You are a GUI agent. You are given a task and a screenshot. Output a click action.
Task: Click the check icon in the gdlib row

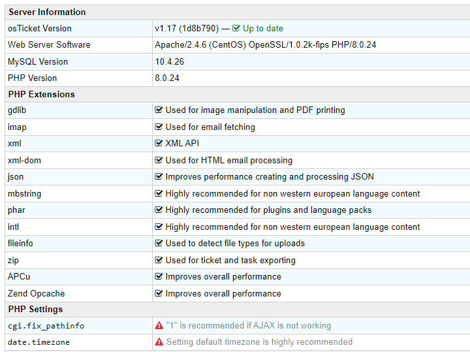159,110
